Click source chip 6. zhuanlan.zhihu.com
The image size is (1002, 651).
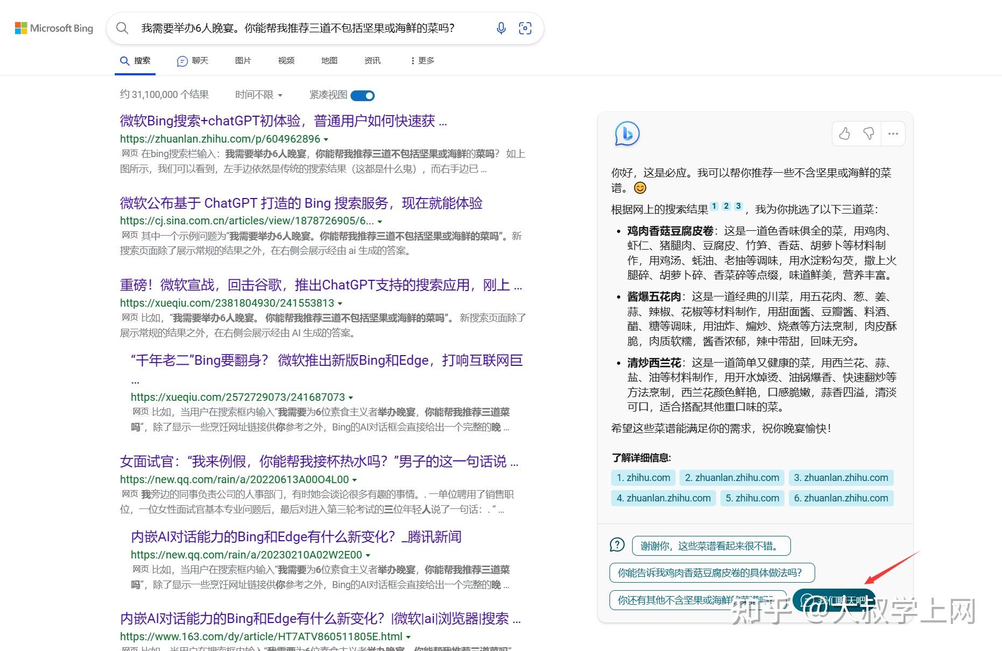coord(841,498)
